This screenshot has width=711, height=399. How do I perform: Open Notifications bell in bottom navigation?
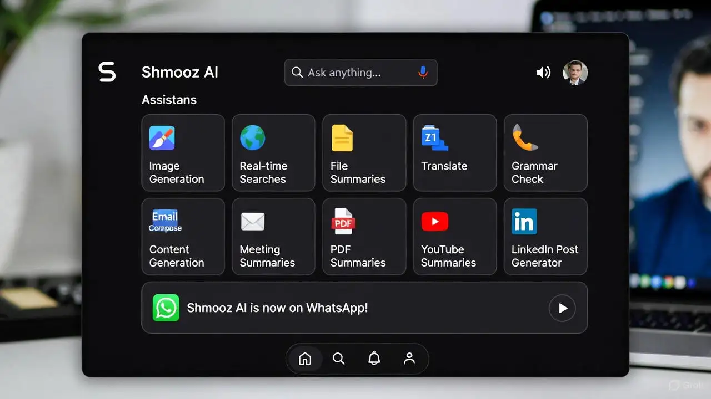coord(374,359)
